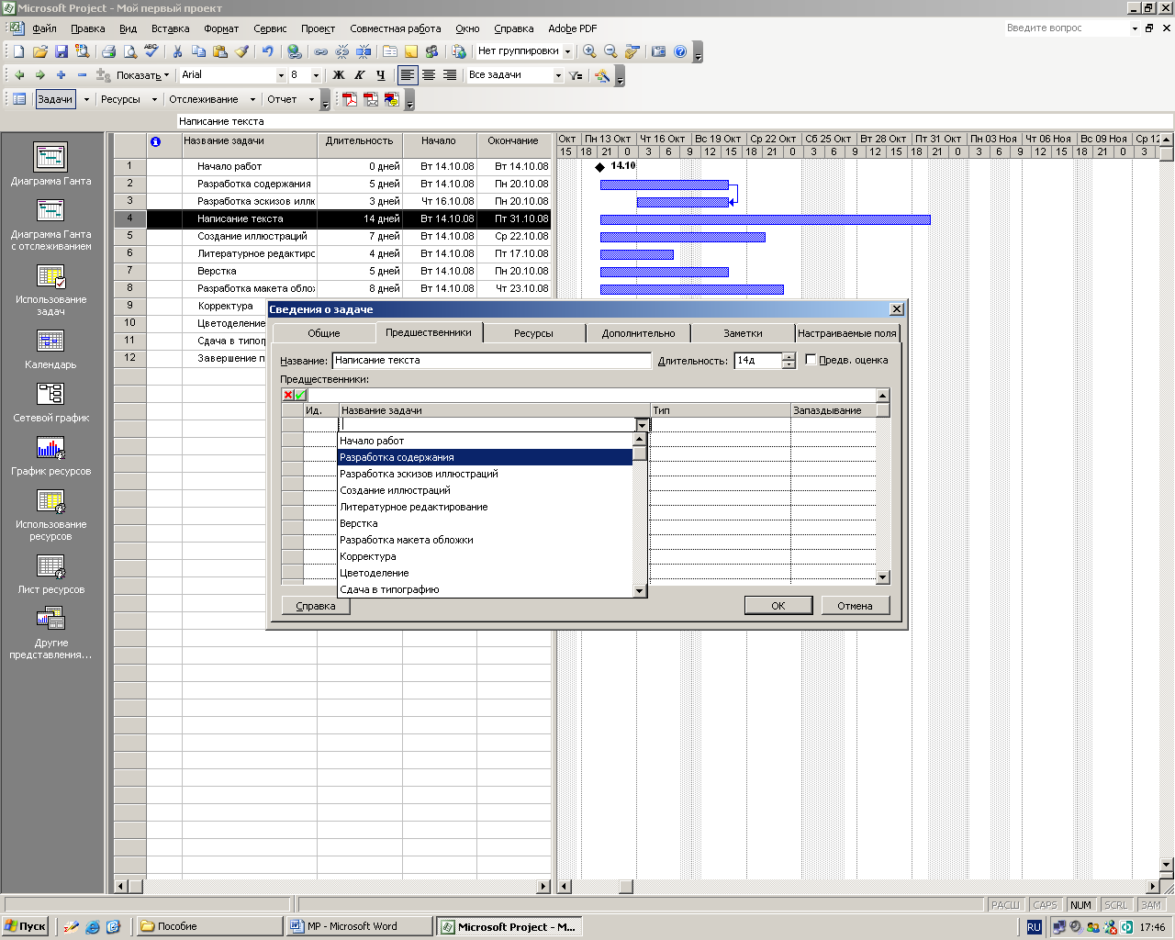This screenshot has width=1175, height=940.
Task: Open Network Diagram view in sidebar
Action: click(x=50, y=402)
